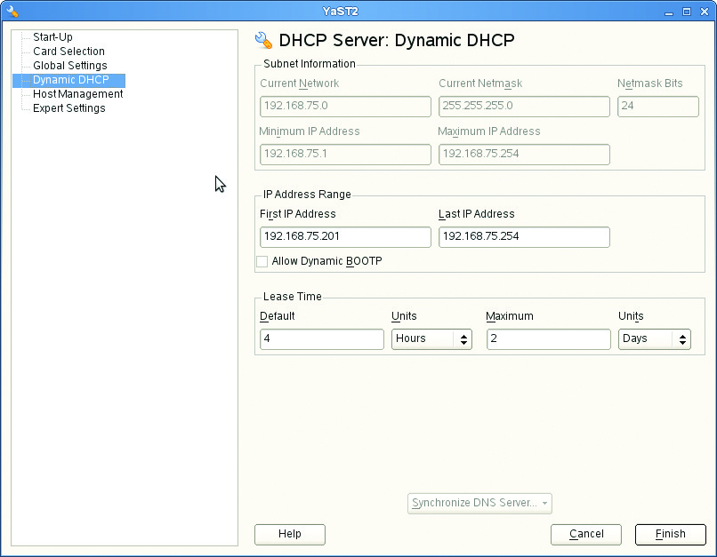Focus the First IP Address field

(345, 237)
